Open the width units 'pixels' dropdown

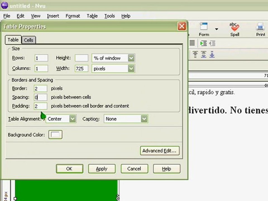point(113,69)
